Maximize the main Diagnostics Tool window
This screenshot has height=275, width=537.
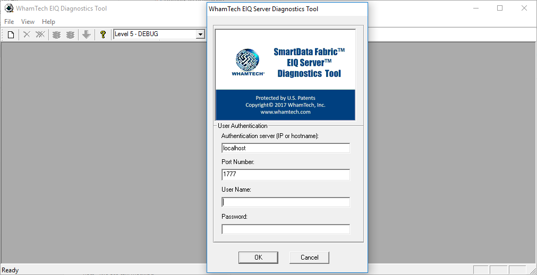pyautogui.click(x=500, y=8)
